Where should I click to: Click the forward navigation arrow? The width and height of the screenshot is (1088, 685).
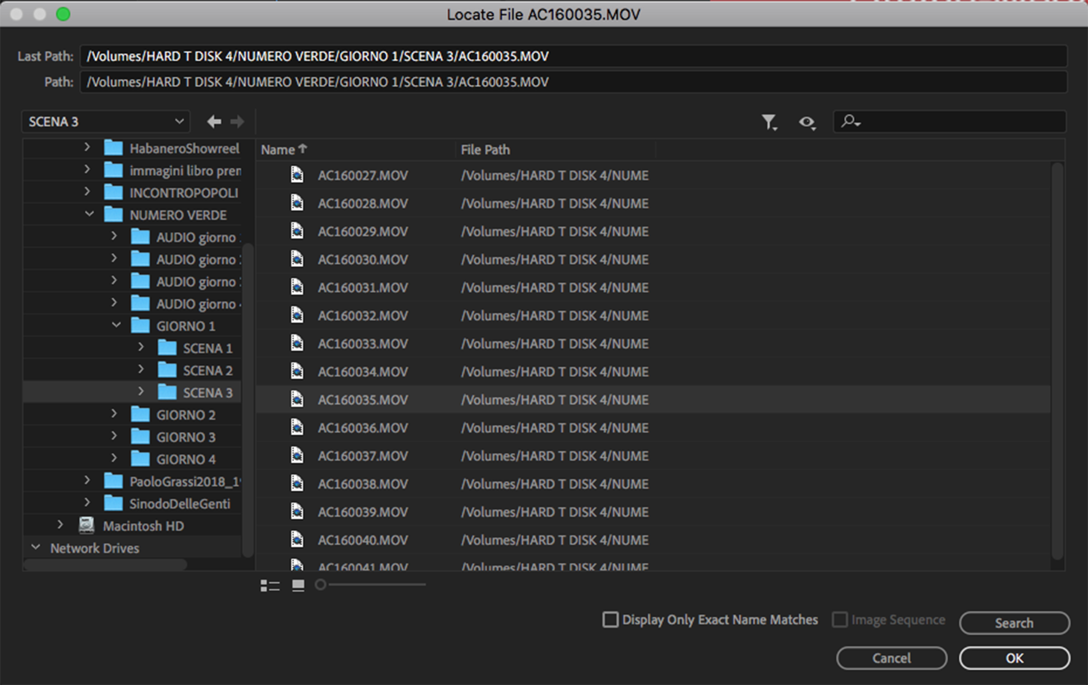tap(237, 122)
